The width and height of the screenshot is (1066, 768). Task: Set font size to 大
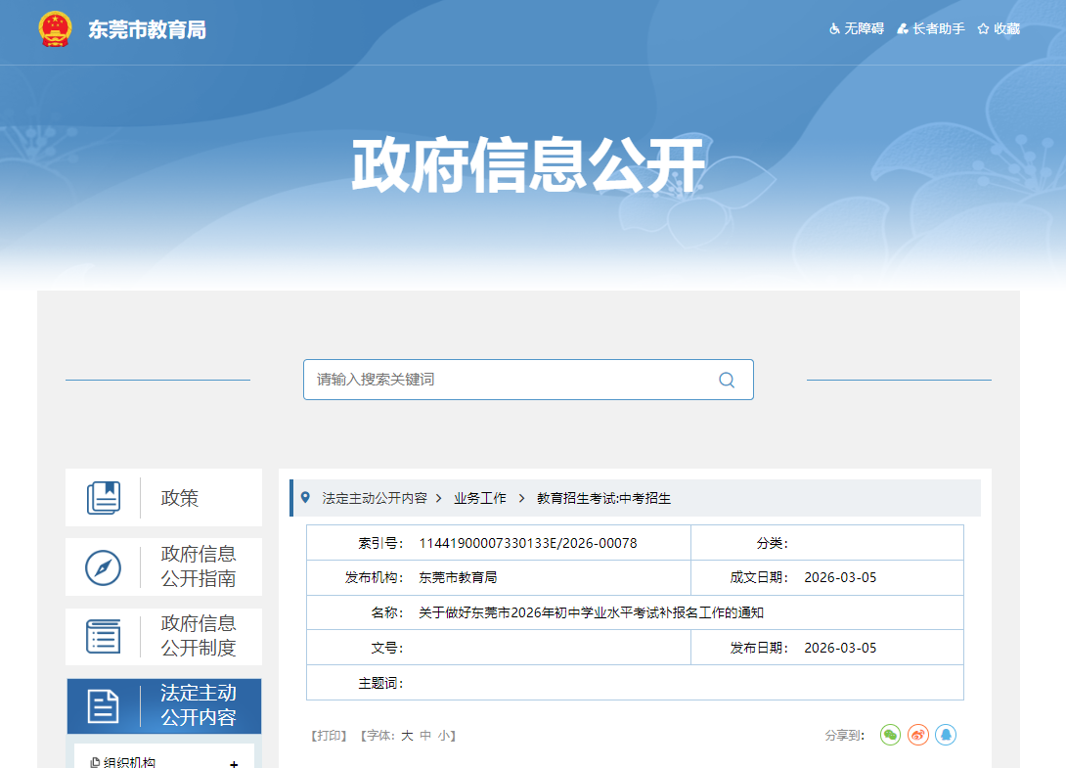coord(407,736)
